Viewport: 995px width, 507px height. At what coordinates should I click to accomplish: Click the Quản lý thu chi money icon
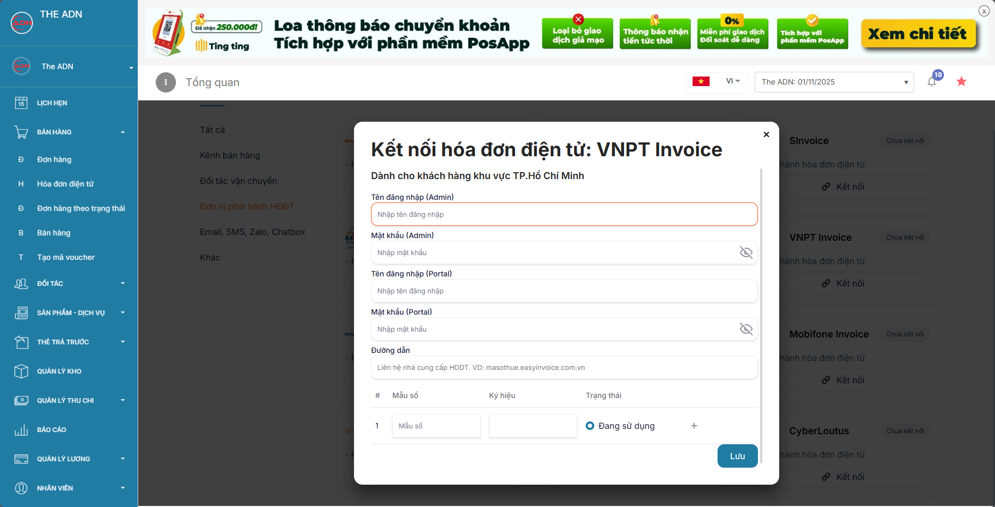click(21, 400)
